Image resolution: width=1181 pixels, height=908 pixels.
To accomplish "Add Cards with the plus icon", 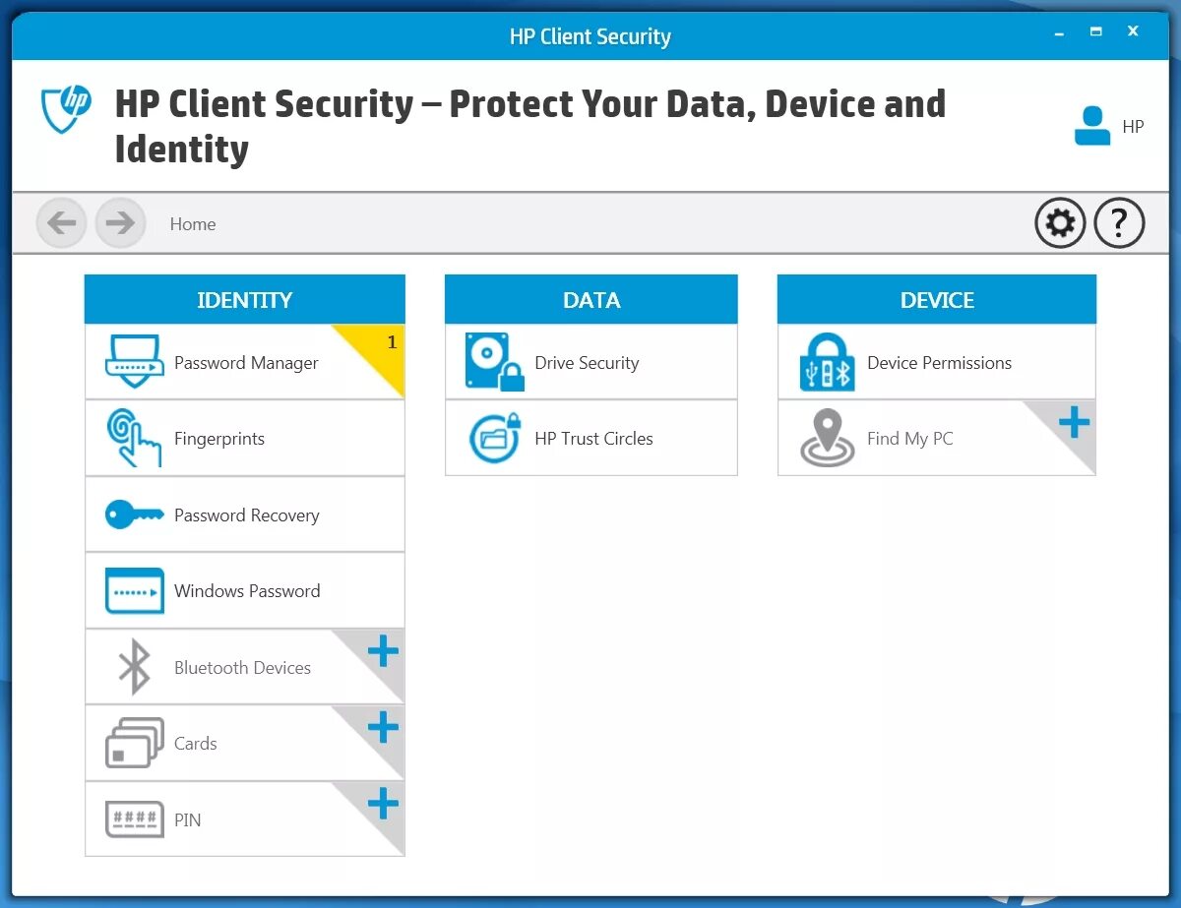I will coord(383,728).
